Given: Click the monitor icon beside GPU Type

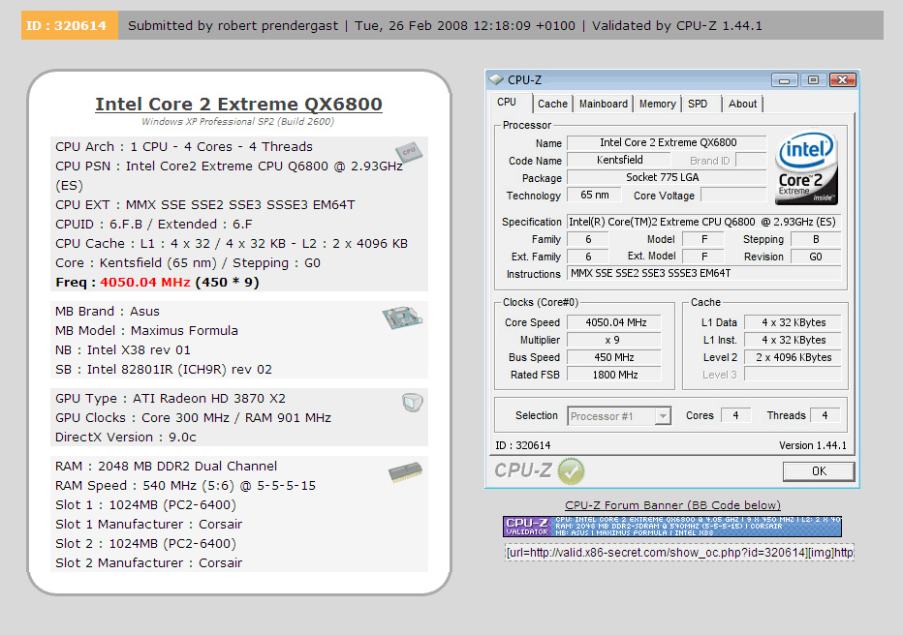Looking at the screenshot, I should click(x=413, y=402).
